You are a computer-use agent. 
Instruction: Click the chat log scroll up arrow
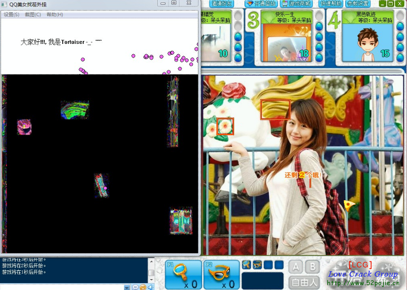pyautogui.click(x=151, y=261)
